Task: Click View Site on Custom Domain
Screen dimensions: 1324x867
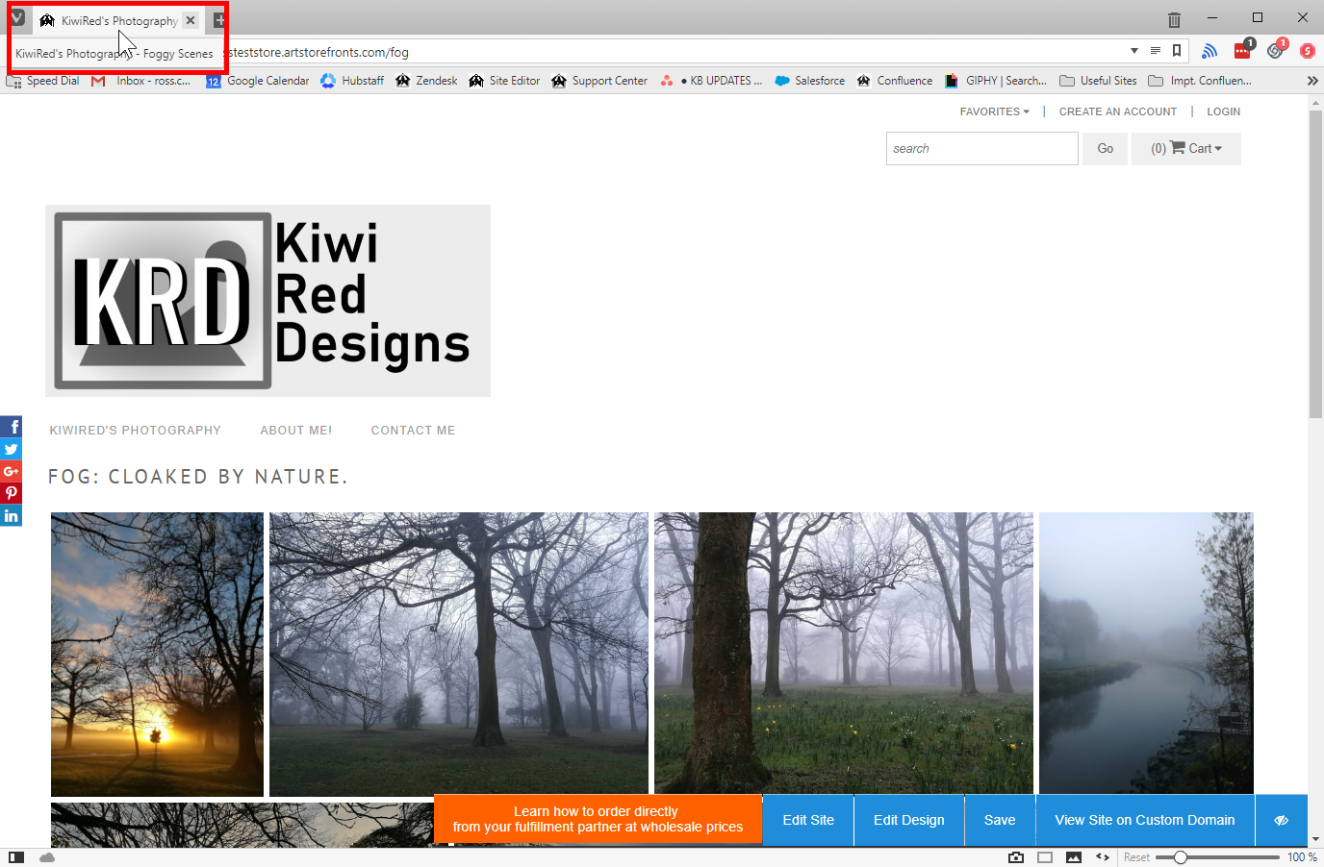Action: click(1144, 820)
